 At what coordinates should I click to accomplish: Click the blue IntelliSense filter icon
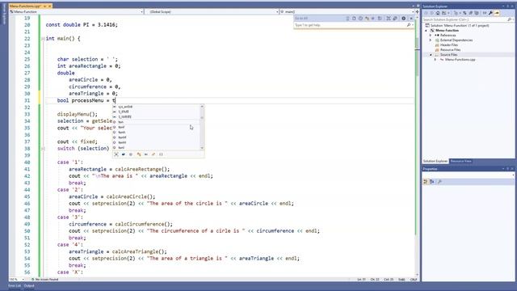(124, 154)
